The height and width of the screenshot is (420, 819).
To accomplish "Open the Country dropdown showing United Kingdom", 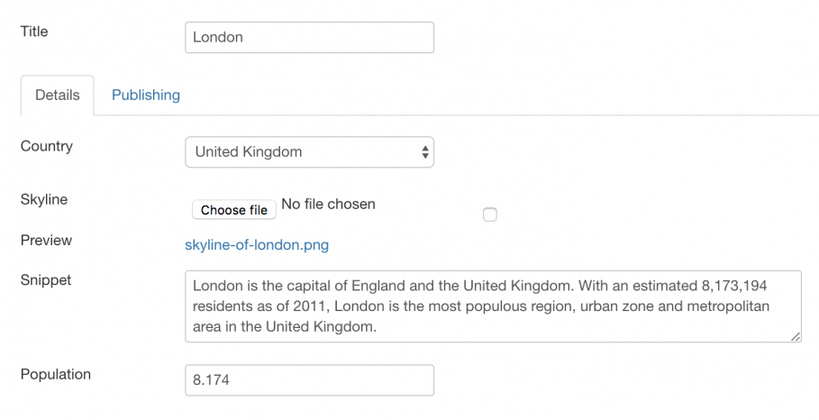I will pos(309,152).
